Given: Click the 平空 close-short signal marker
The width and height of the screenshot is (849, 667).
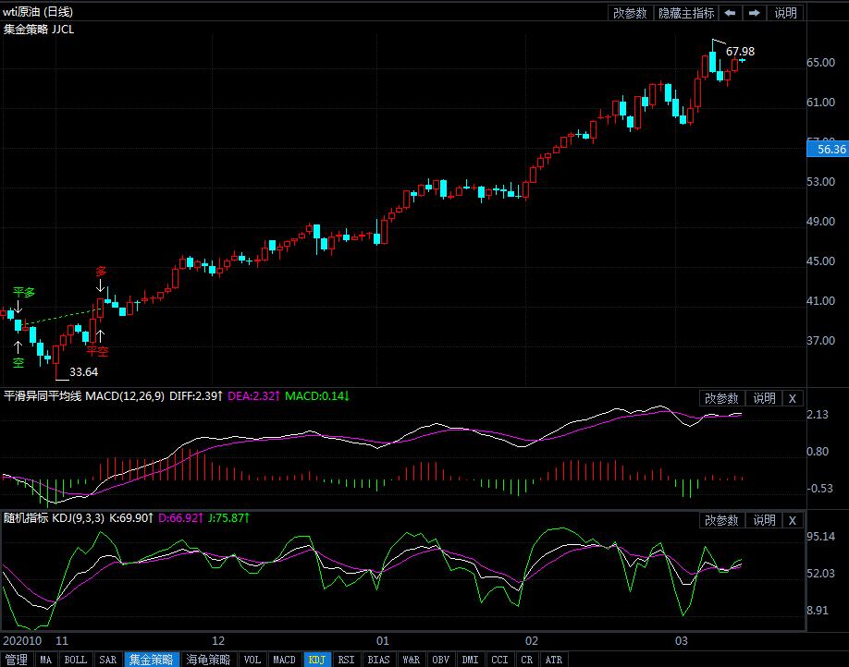Looking at the screenshot, I should 97,351.
